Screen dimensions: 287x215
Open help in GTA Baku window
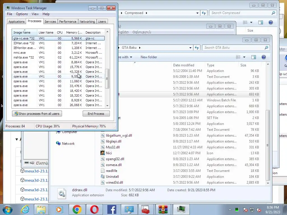(263, 57)
